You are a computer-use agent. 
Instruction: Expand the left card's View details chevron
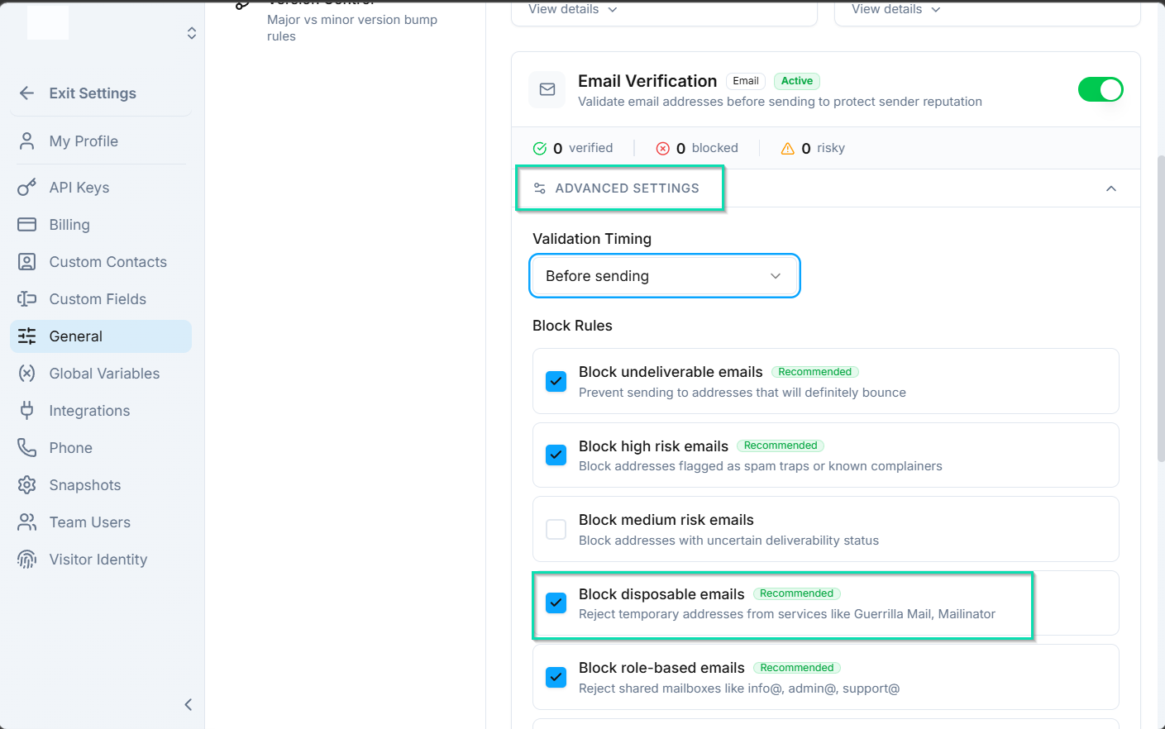tap(613, 9)
